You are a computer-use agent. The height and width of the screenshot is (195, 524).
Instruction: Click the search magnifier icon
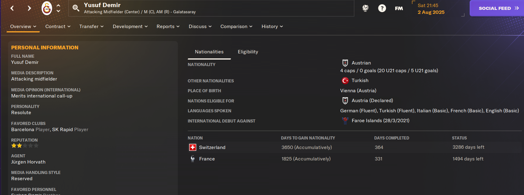(x=76, y=8)
